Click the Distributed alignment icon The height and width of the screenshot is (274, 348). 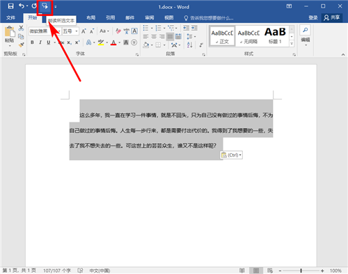pos(178,37)
